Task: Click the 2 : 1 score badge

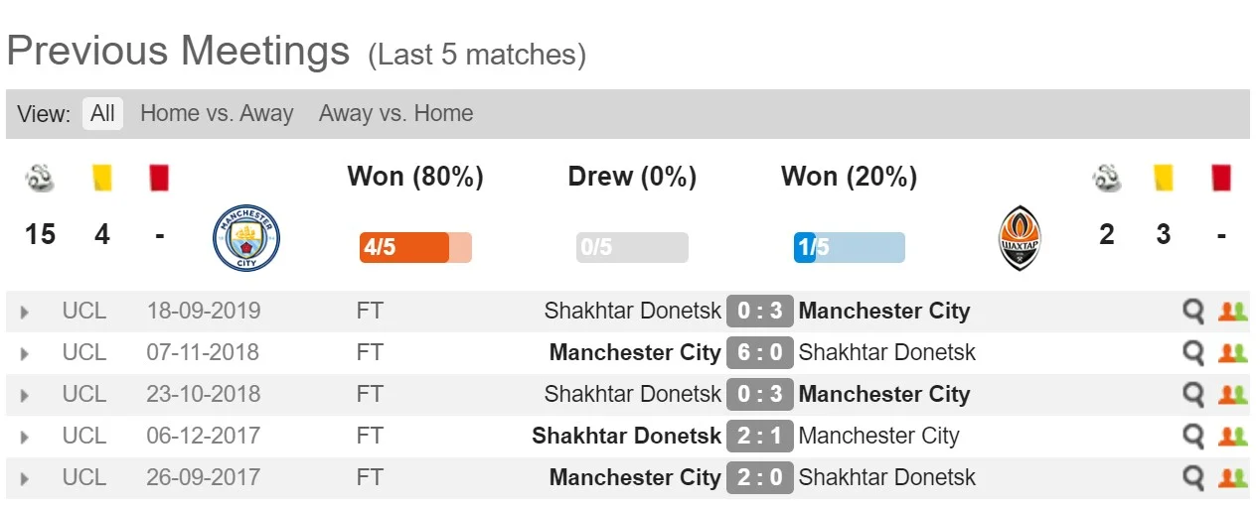Action: point(760,437)
